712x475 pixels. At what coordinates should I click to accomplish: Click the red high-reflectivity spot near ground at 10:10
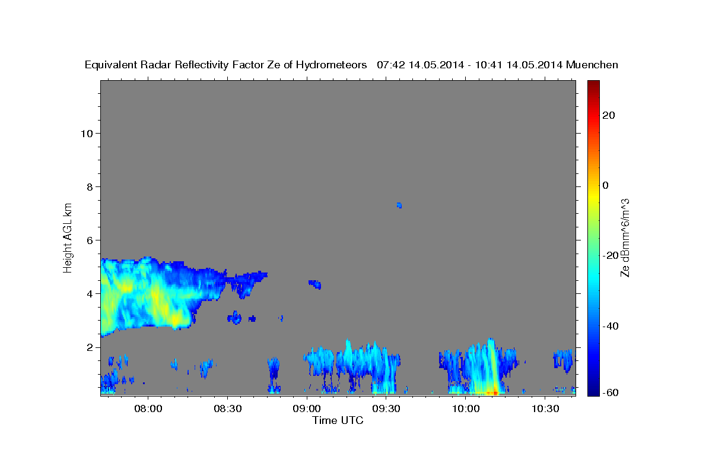[x=494, y=392]
